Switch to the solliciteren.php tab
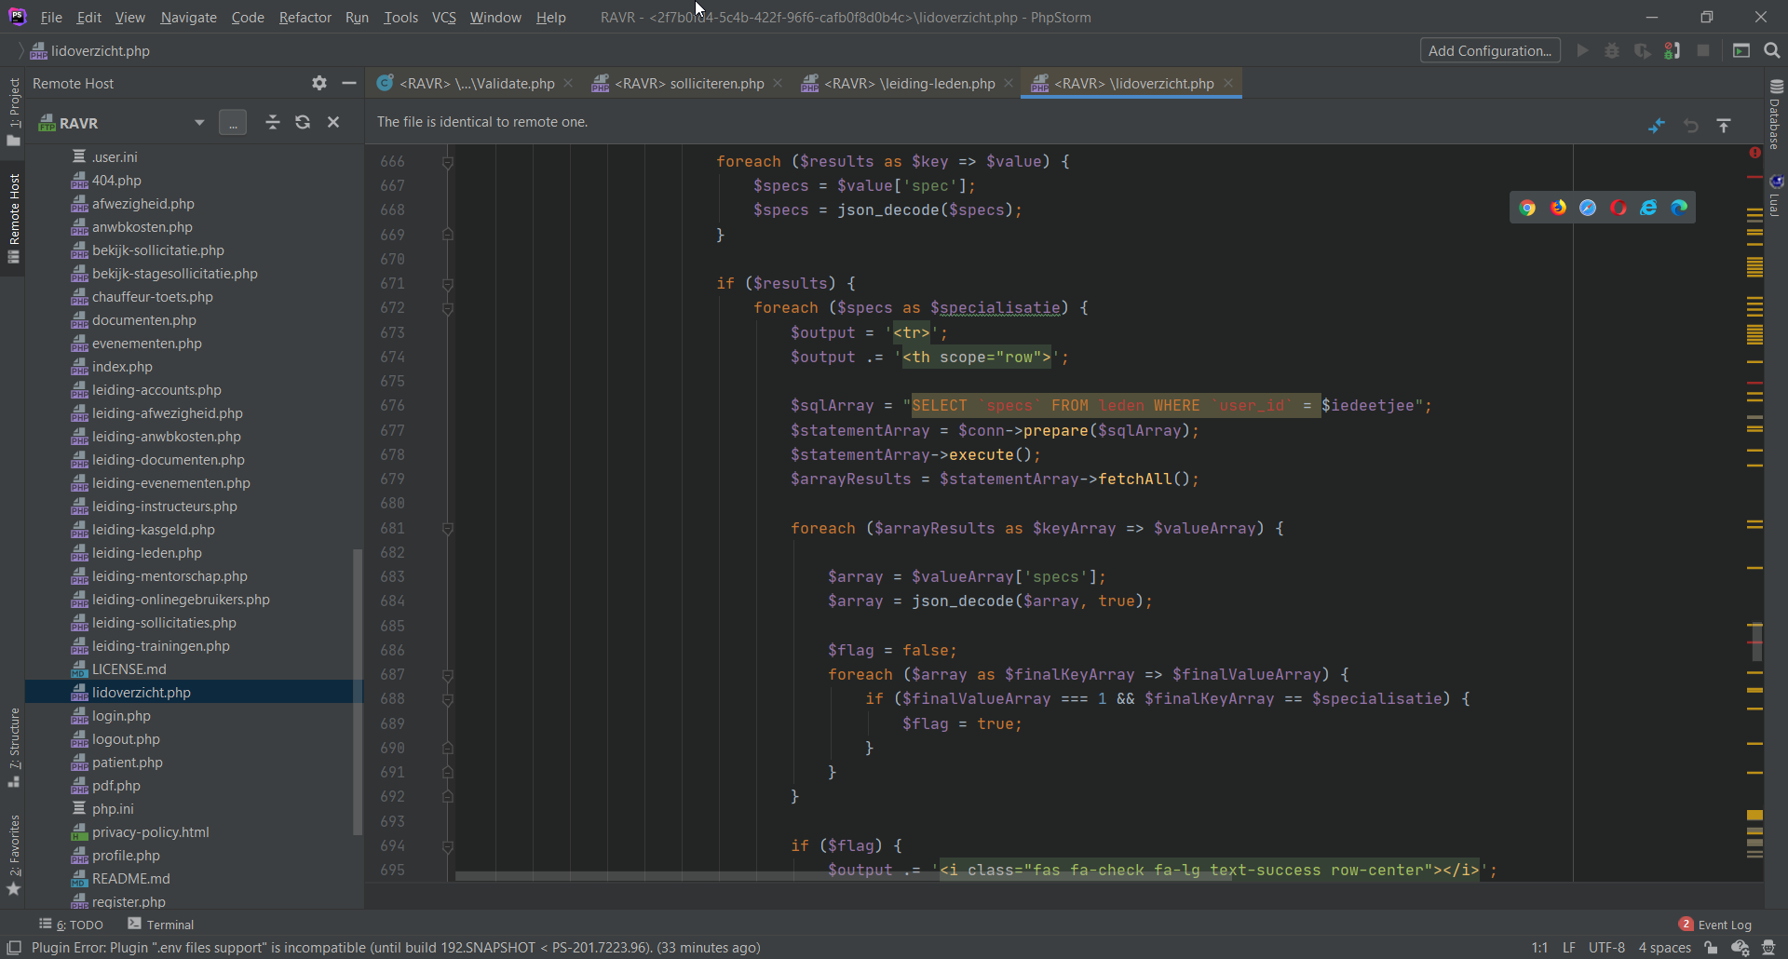 [x=688, y=84]
